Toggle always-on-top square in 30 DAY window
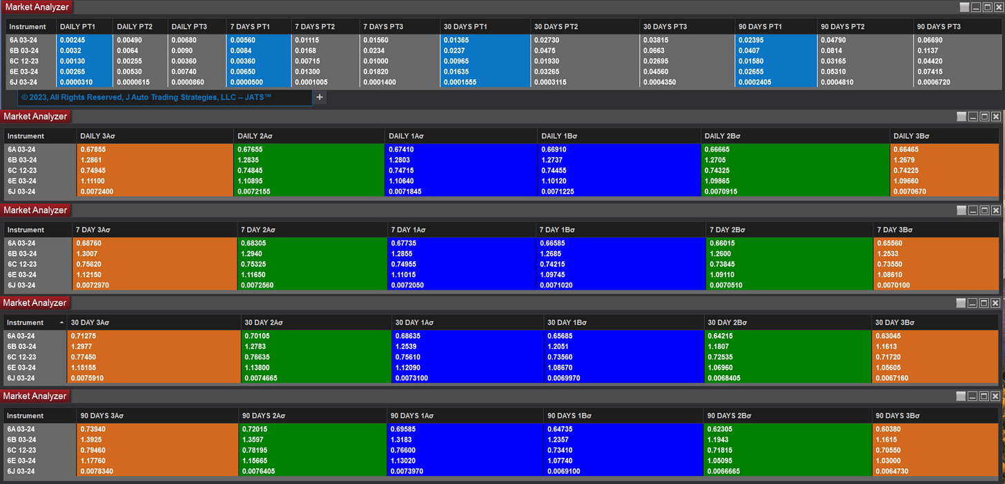 click(962, 303)
